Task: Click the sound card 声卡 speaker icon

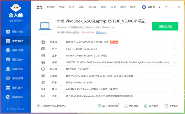Action: tap(43, 96)
